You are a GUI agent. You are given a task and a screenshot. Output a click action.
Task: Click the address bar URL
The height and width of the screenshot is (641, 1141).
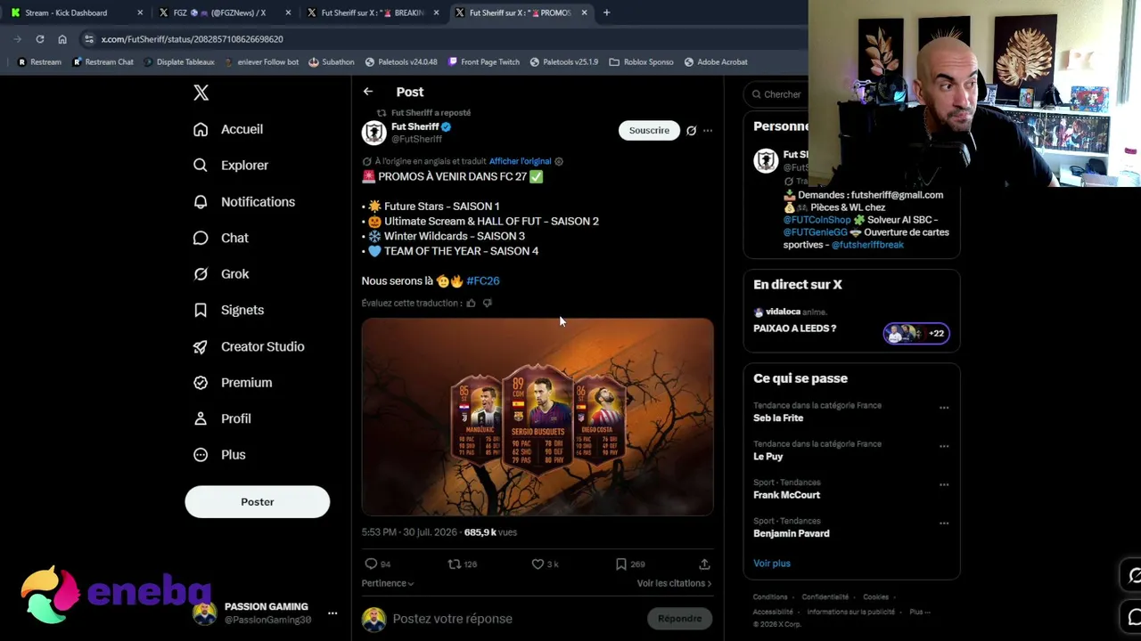coord(192,39)
